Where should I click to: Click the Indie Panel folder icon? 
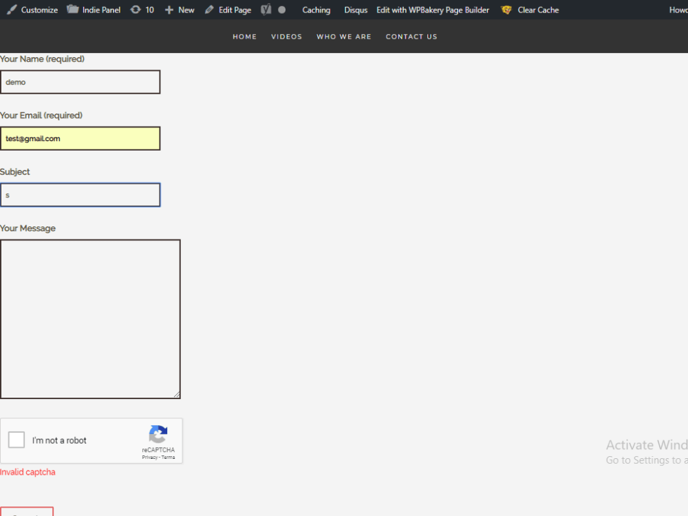point(72,9)
